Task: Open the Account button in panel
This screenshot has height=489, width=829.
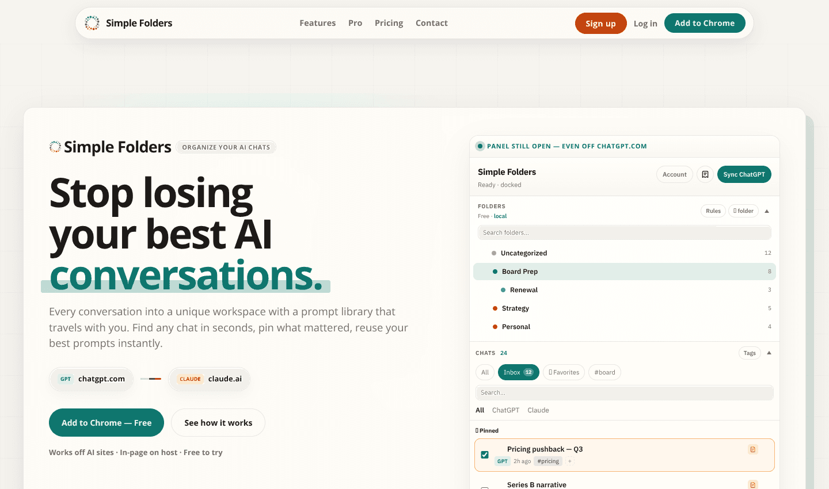Action: [x=675, y=174]
